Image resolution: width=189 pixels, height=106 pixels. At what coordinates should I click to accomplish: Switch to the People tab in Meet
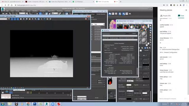165,16
